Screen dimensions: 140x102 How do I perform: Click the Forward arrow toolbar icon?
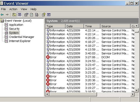point(7,15)
